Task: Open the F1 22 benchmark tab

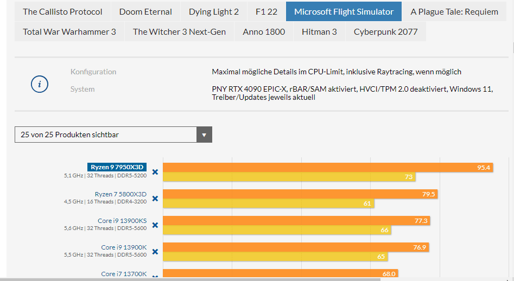Action: (x=266, y=11)
